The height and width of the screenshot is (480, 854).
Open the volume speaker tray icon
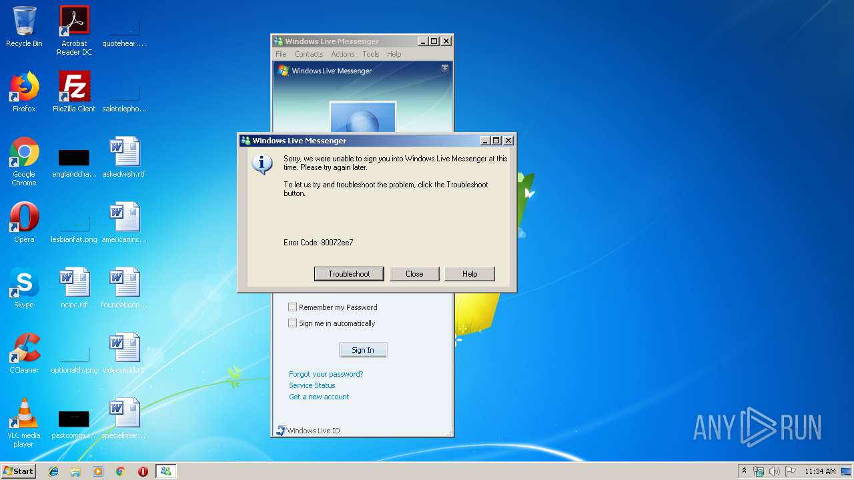pos(774,471)
